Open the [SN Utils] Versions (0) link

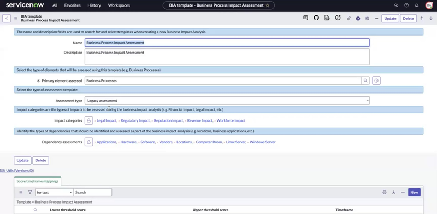click(17, 170)
